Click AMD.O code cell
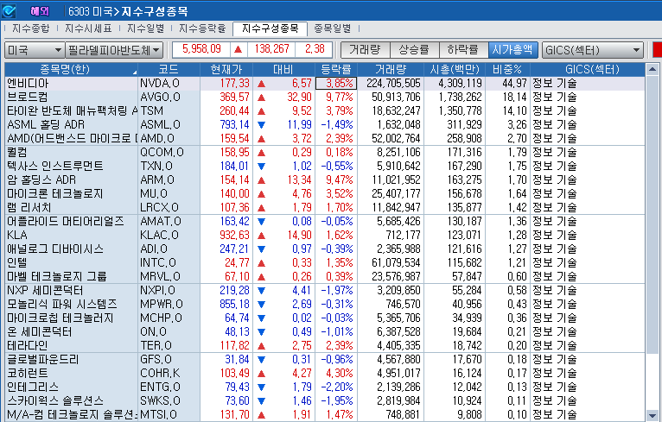 click(x=169, y=138)
